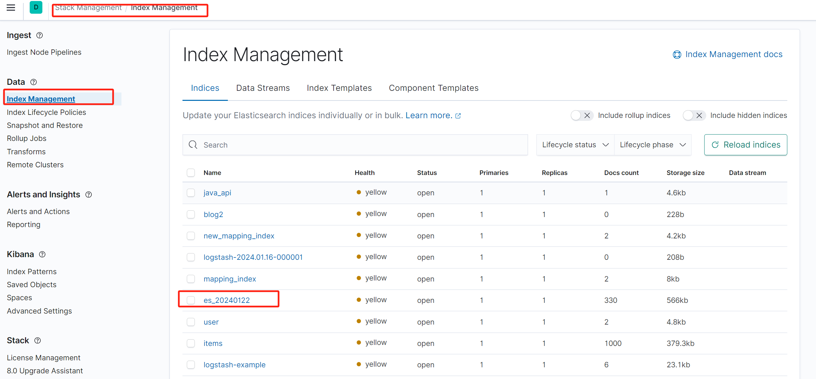Screen dimensions: 816x379
Task: Open the java_api index link
Action: point(218,193)
